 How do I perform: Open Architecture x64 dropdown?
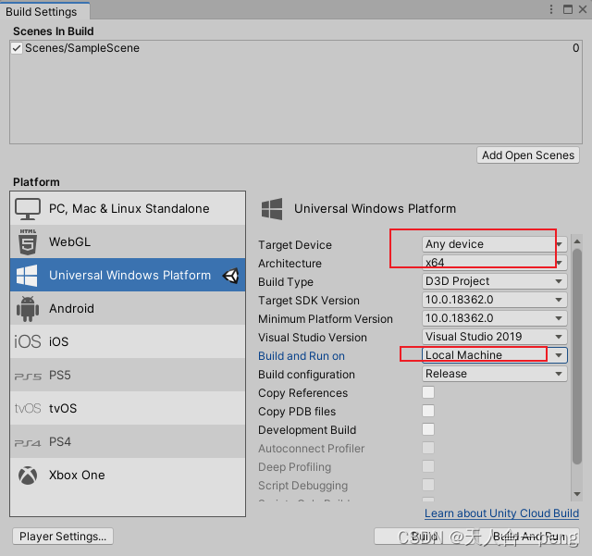click(495, 263)
